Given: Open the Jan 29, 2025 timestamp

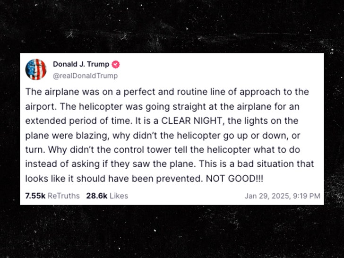Looking at the screenshot, I should point(266,196).
